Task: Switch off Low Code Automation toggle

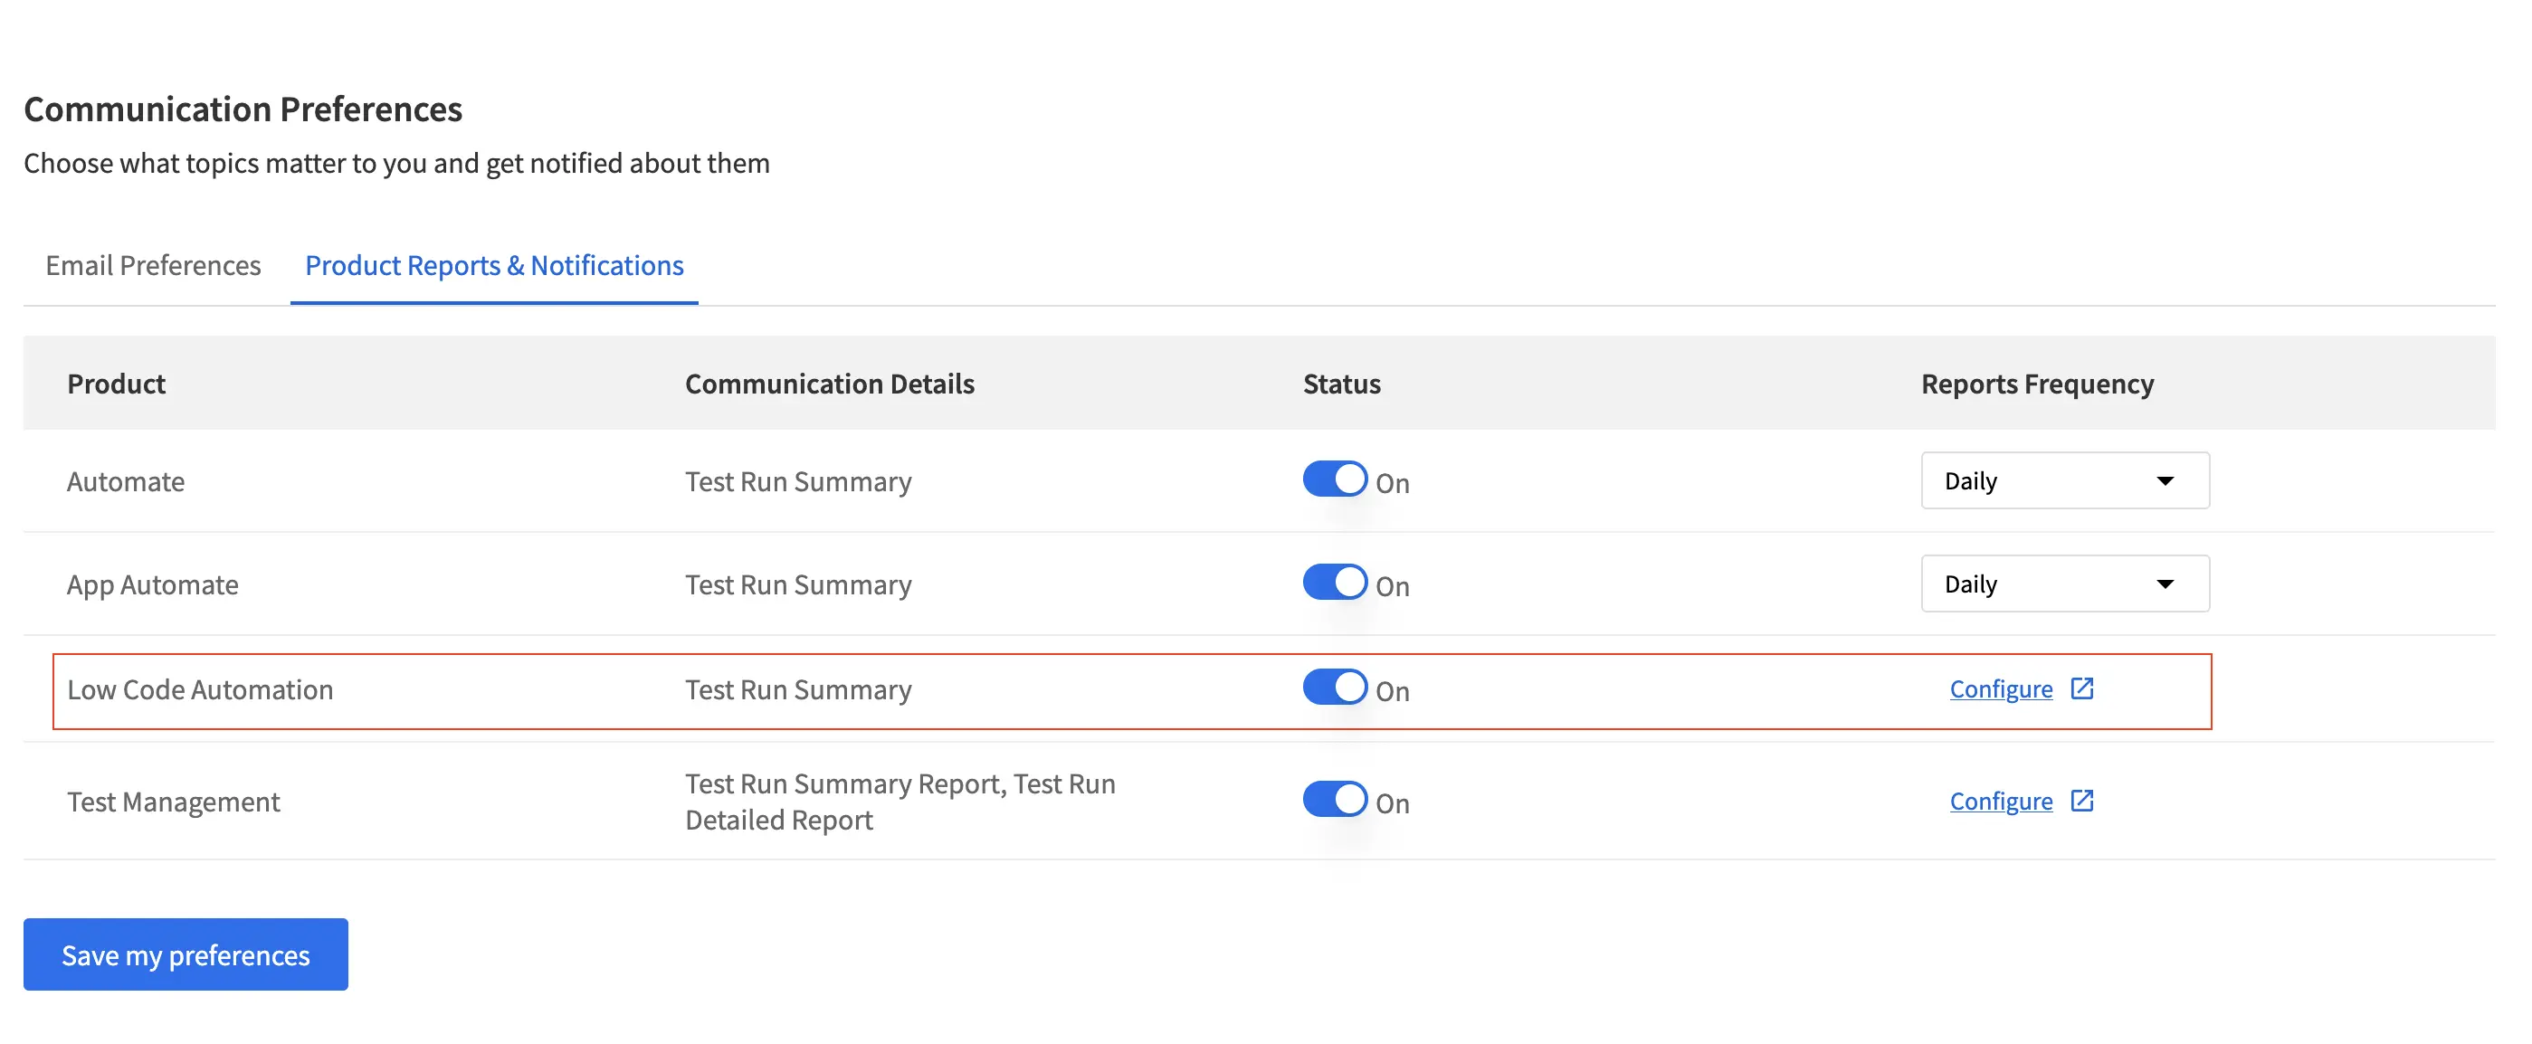Action: [1334, 688]
